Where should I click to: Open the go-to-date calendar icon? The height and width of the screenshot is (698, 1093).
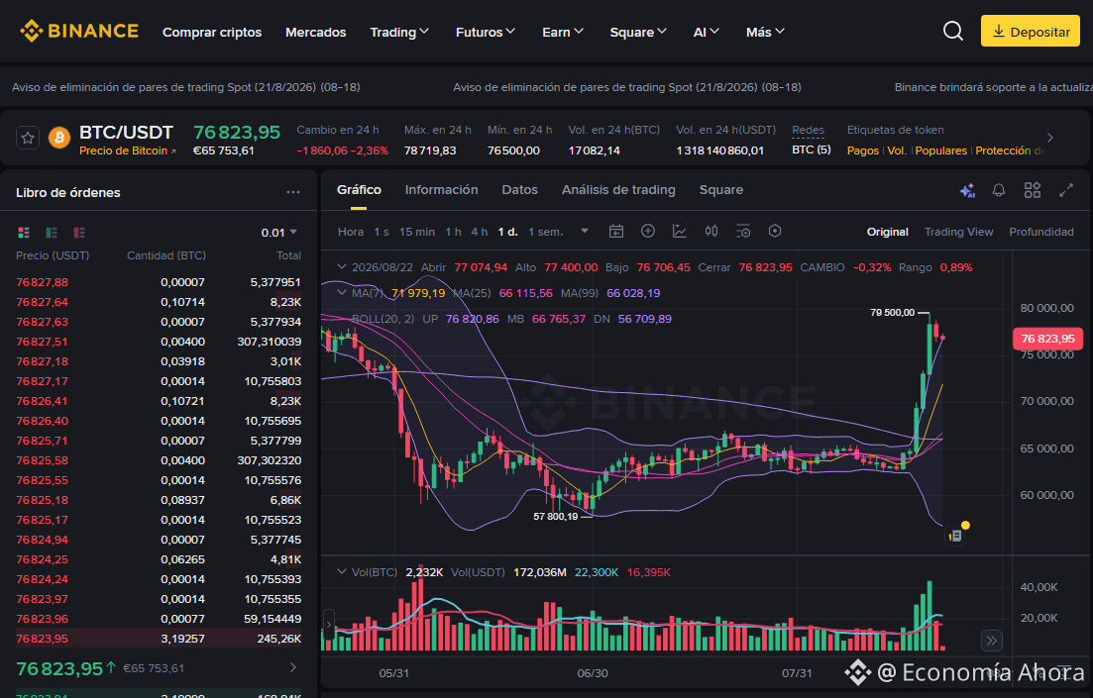(x=616, y=232)
